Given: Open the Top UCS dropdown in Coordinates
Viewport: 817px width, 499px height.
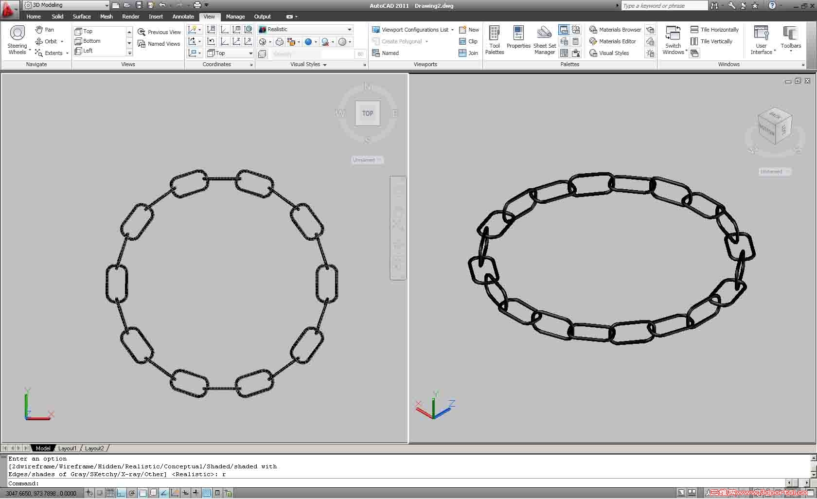Looking at the screenshot, I should click(230, 53).
